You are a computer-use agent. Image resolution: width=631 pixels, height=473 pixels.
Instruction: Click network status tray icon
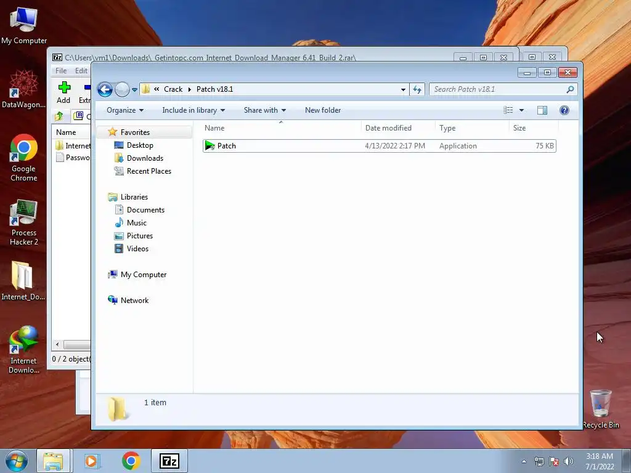[539, 462]
